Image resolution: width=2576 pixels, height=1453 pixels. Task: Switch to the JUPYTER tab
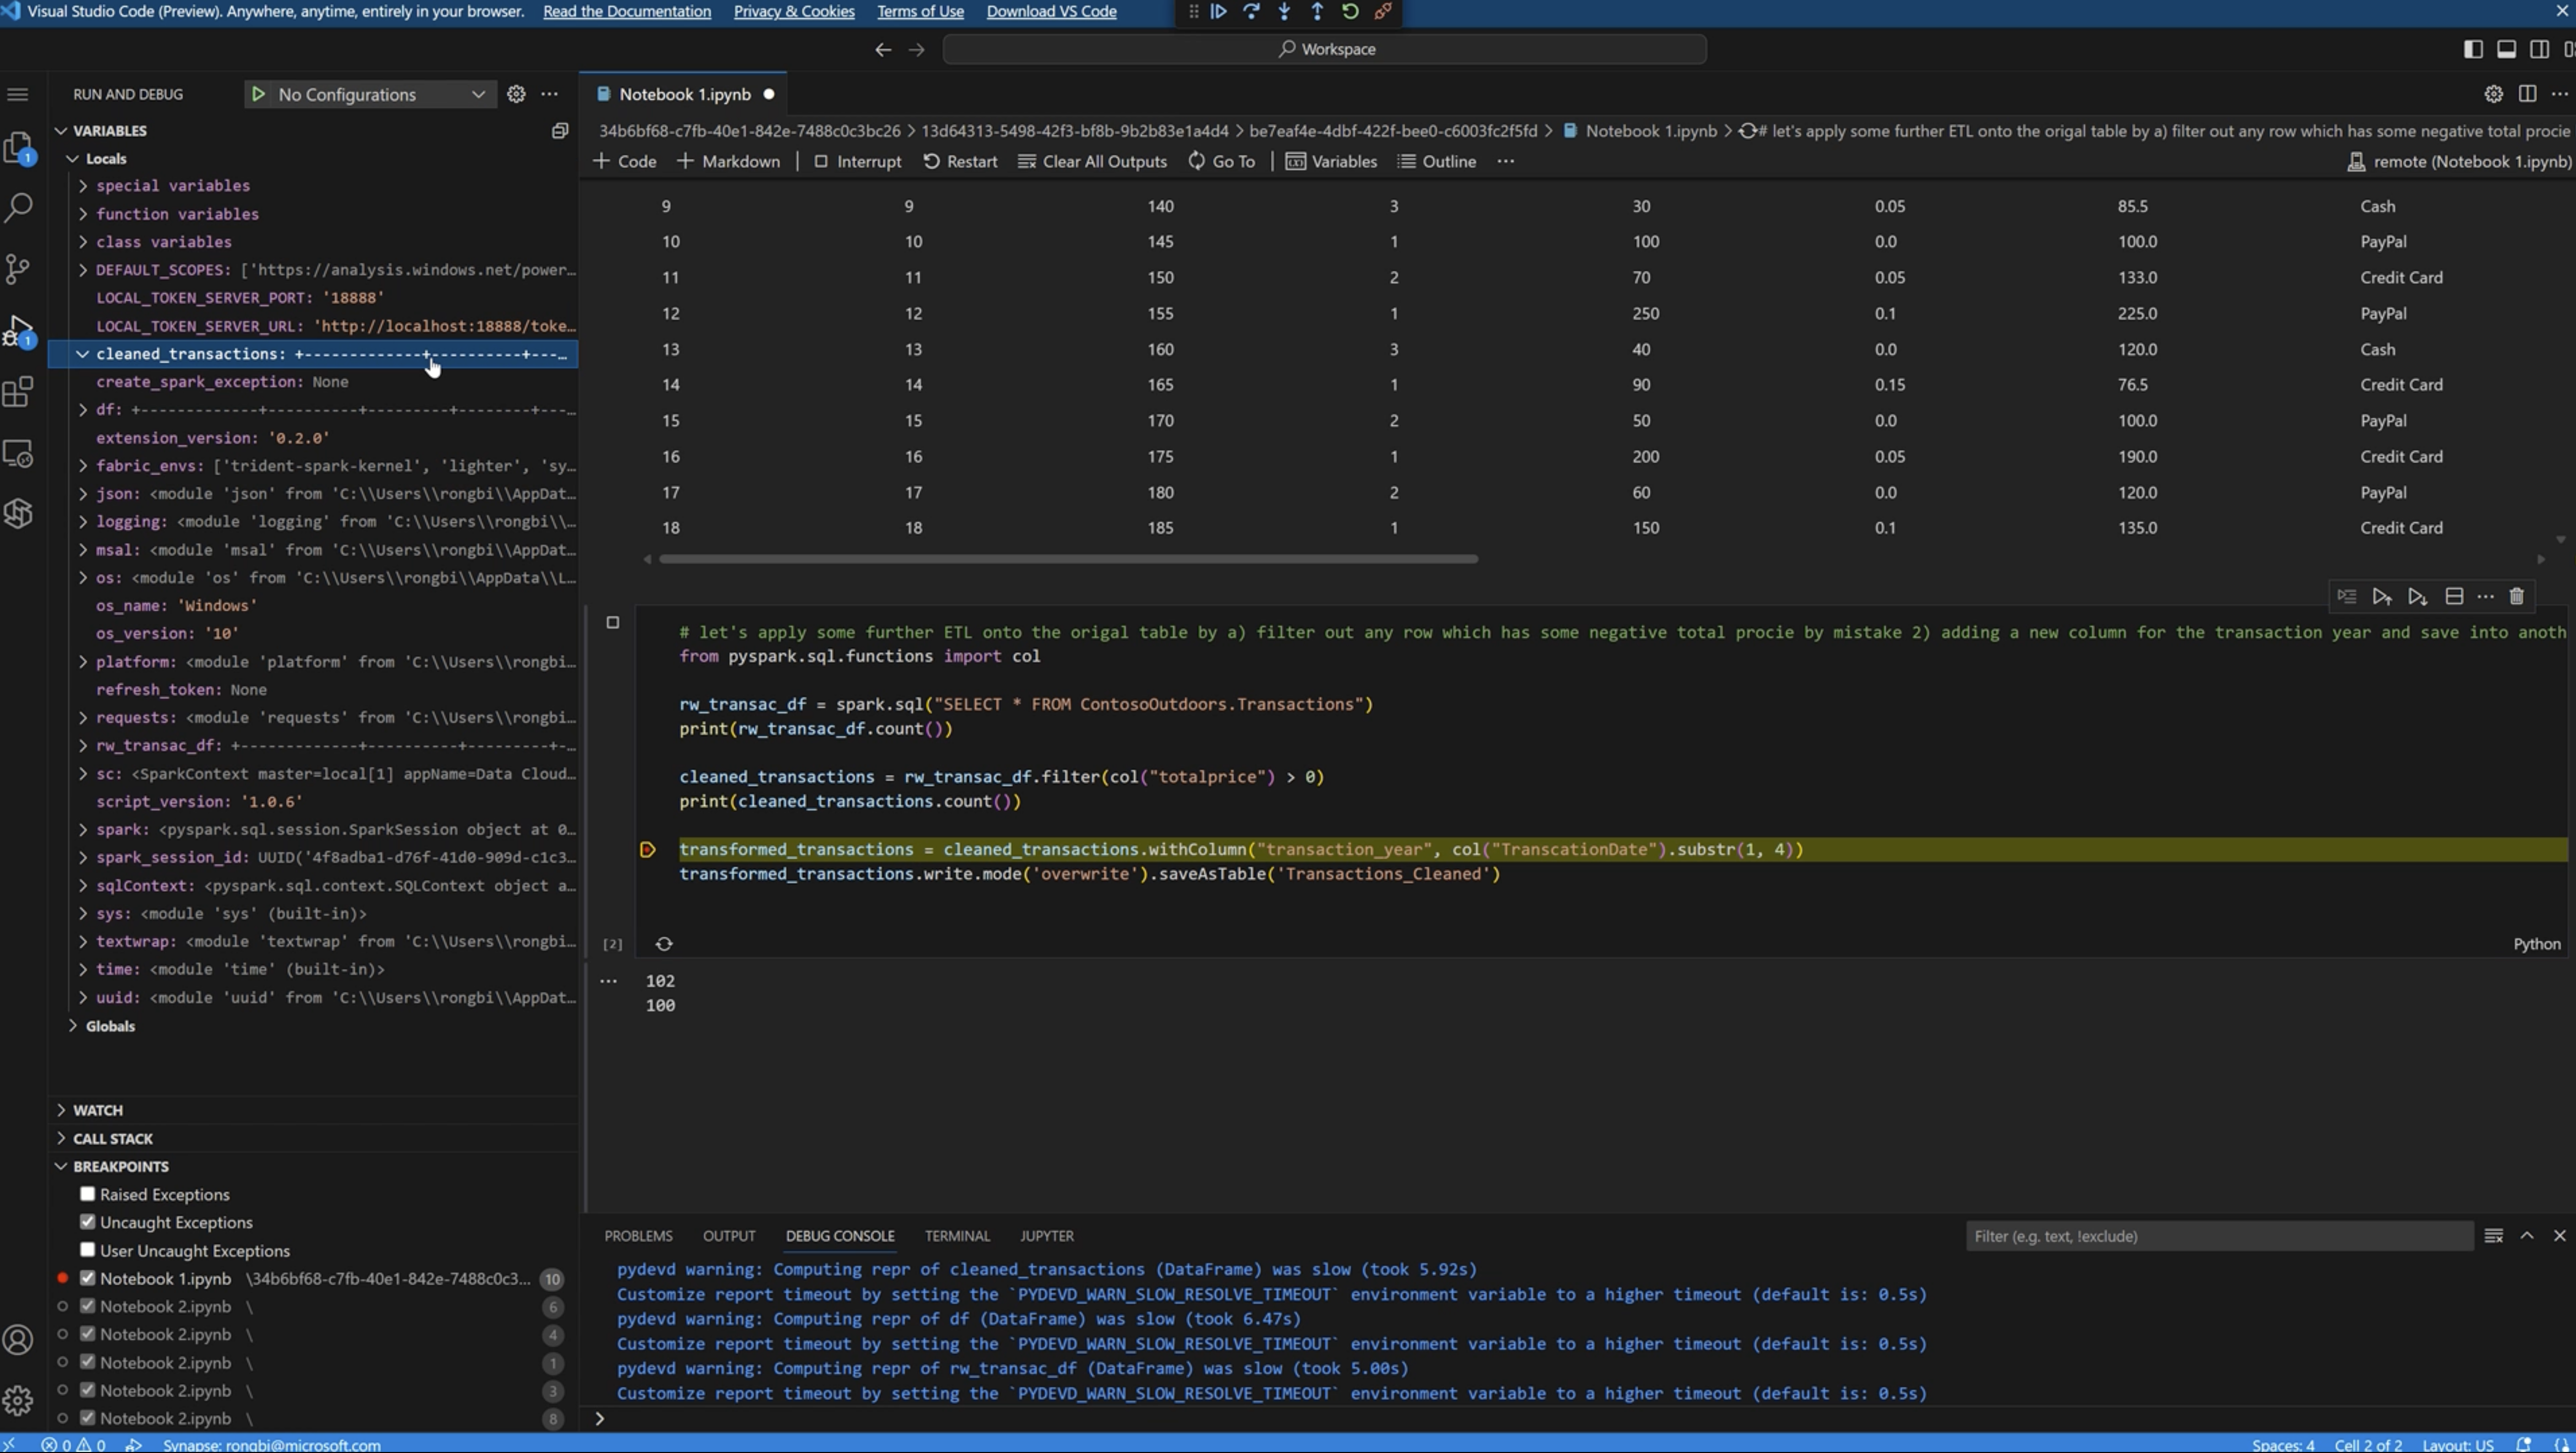pyautogui.click(x=1045, y=1234)
